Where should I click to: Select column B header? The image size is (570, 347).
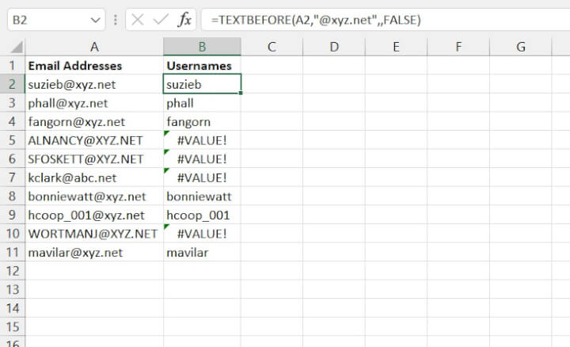(x=203, y=47)
